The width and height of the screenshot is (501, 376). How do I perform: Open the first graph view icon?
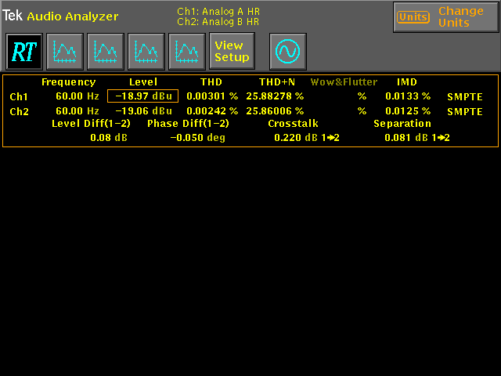65,52
